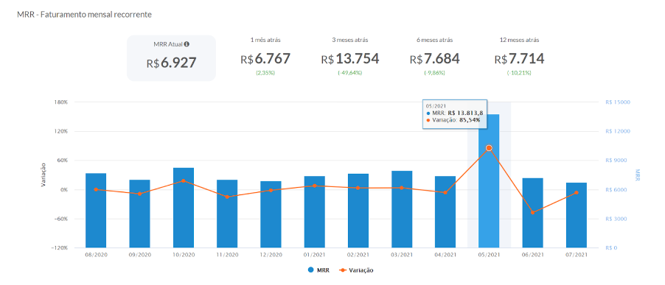Click the Variação point at 06/2021

(533, 213)
